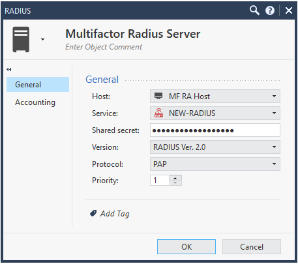Open the Service dropdown arrow

274,113
